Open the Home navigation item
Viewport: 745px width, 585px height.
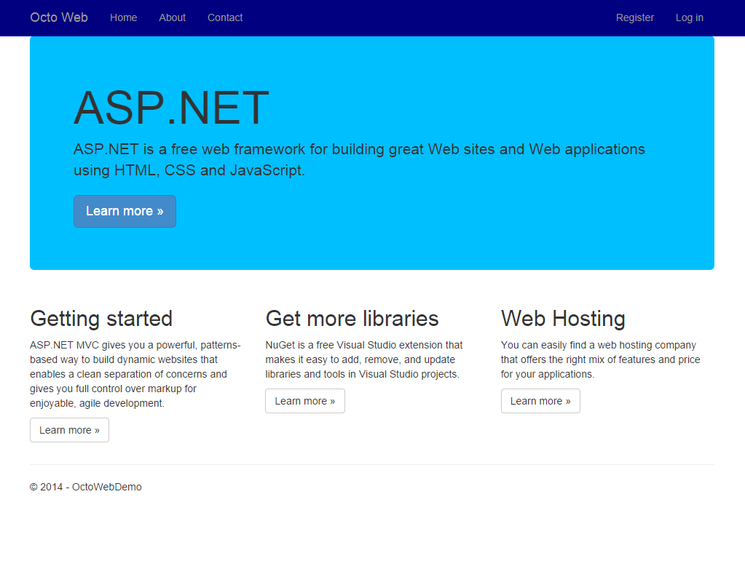coord(123,17)
